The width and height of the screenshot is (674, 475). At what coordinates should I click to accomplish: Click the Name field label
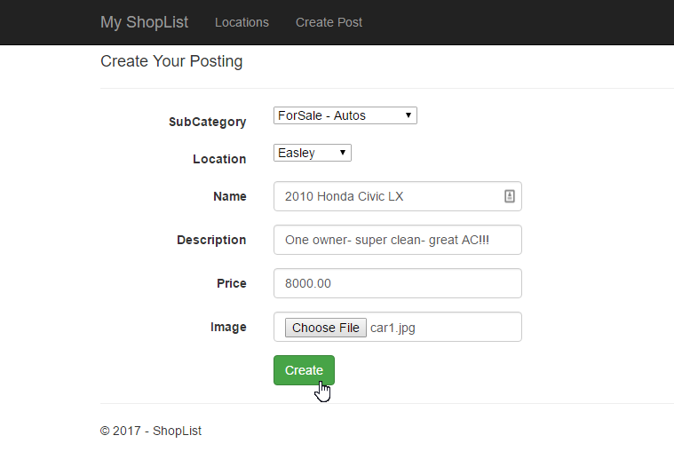tap(230, 196)
